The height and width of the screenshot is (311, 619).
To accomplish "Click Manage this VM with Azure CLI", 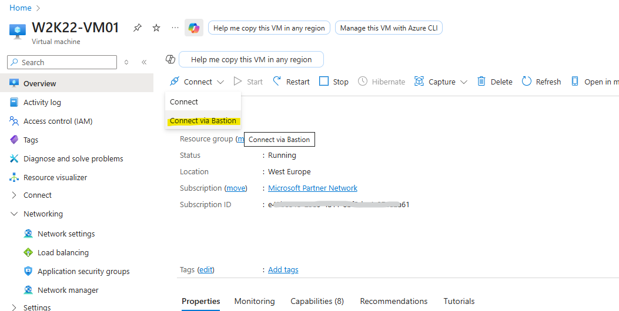I will click(x=389, y=28).
